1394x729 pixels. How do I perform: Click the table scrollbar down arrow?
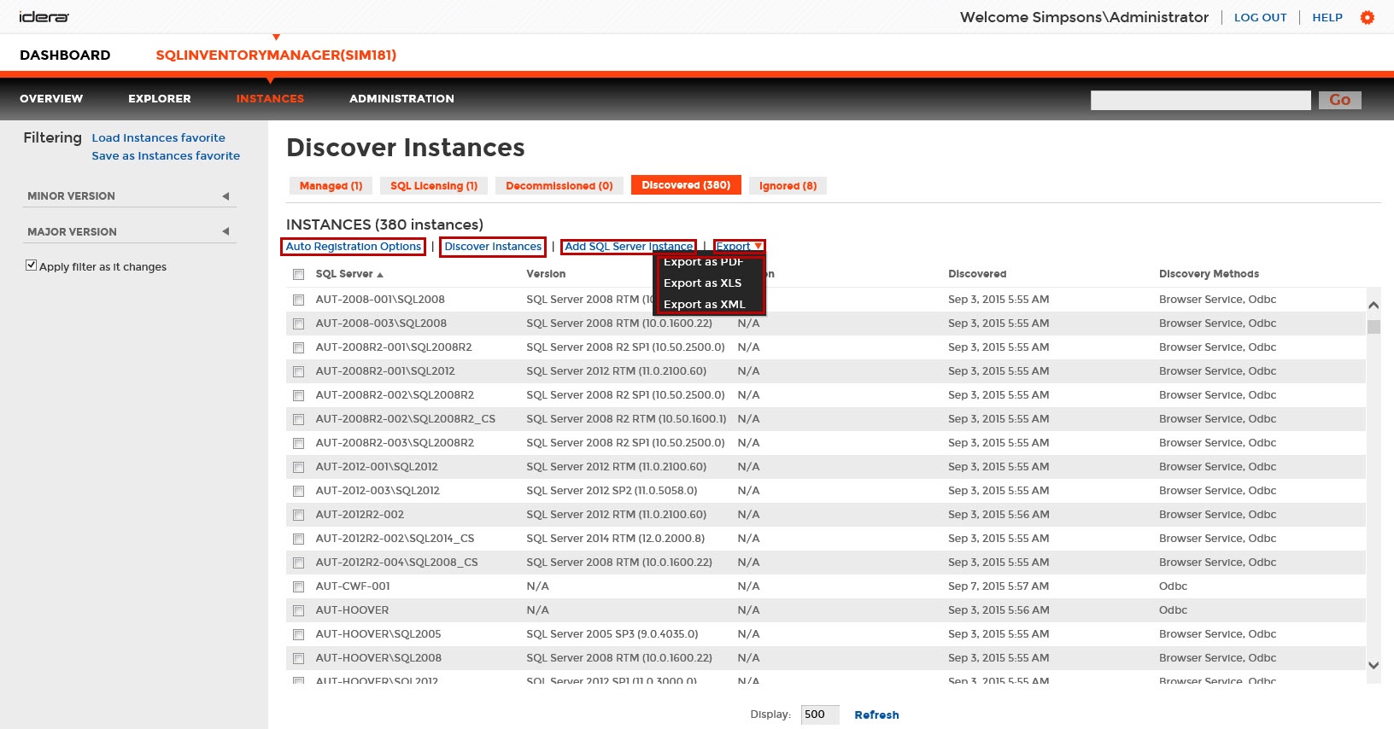coord(1373,665)
